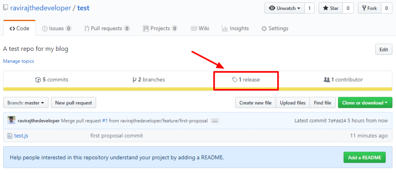This screenshot has width=396, height=174.
Task: Switch to the Code tab
Action: [x=19, y=28]
